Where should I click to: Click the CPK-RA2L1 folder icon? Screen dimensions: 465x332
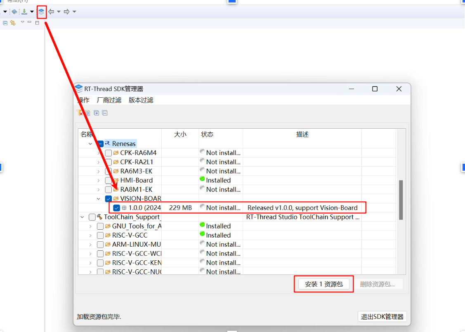tap(116, 162)
